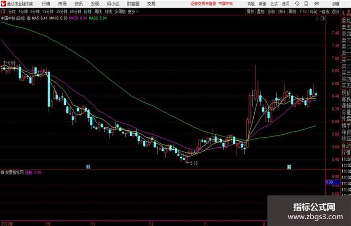
Task: Click the MA60: 5.94 label
Action: (98, 18)
